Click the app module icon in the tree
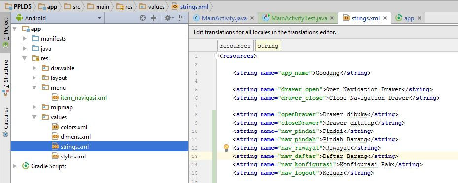Screen dimensions: 458x183 26,29
